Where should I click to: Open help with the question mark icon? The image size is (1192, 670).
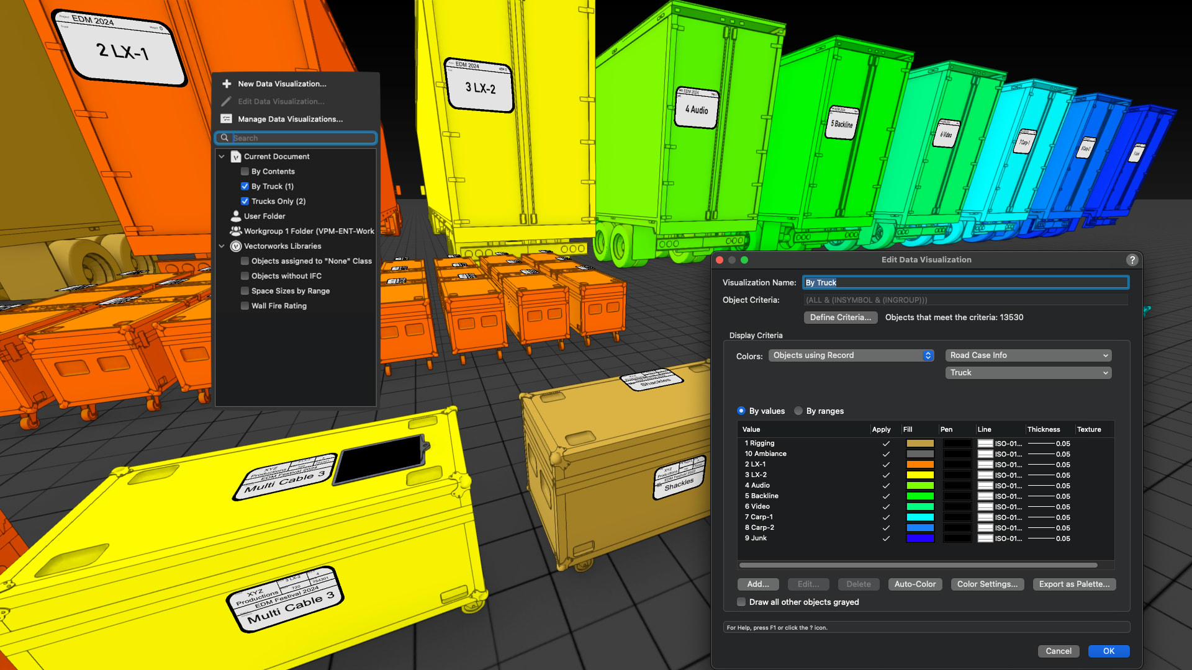pyautogui.click(x=1132, y=260)
